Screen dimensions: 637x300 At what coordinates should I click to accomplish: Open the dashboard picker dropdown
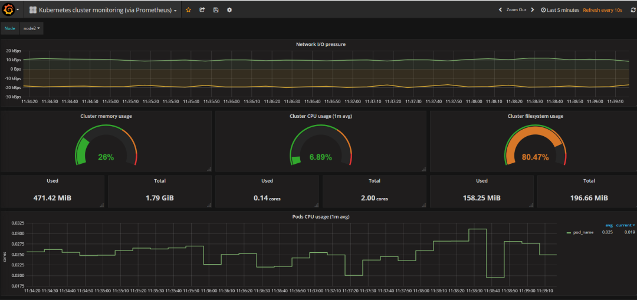click(x=103, y=10)
